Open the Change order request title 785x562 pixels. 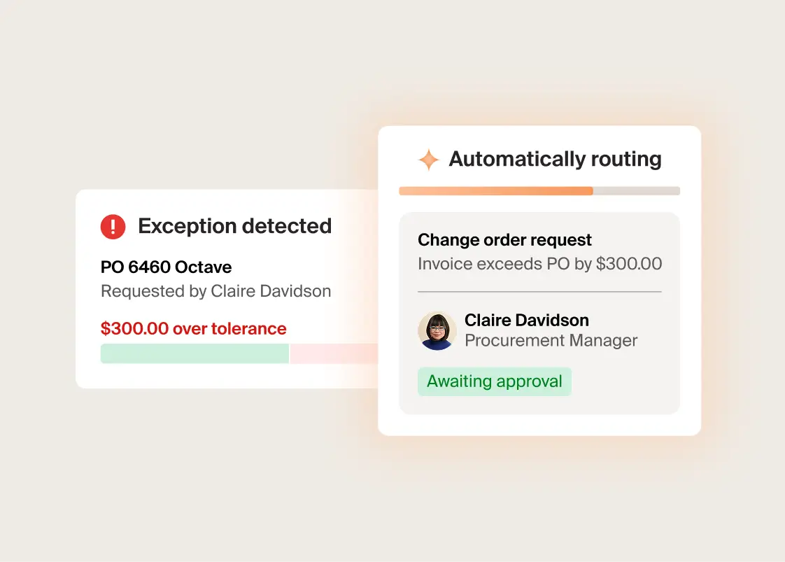tap(504, 240)
